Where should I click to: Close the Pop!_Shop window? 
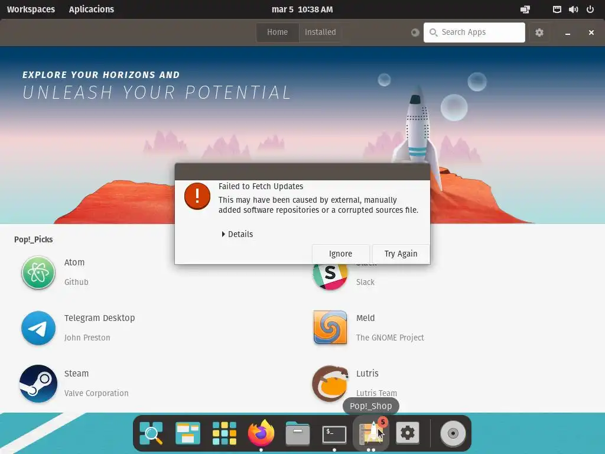591,33
